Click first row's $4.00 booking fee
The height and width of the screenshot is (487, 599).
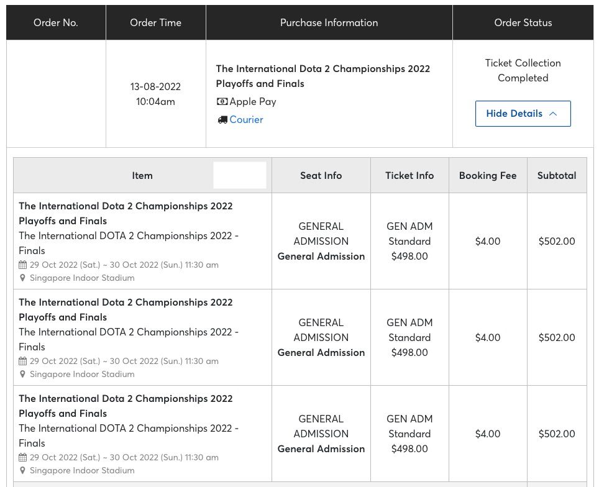tap(488, 242)
